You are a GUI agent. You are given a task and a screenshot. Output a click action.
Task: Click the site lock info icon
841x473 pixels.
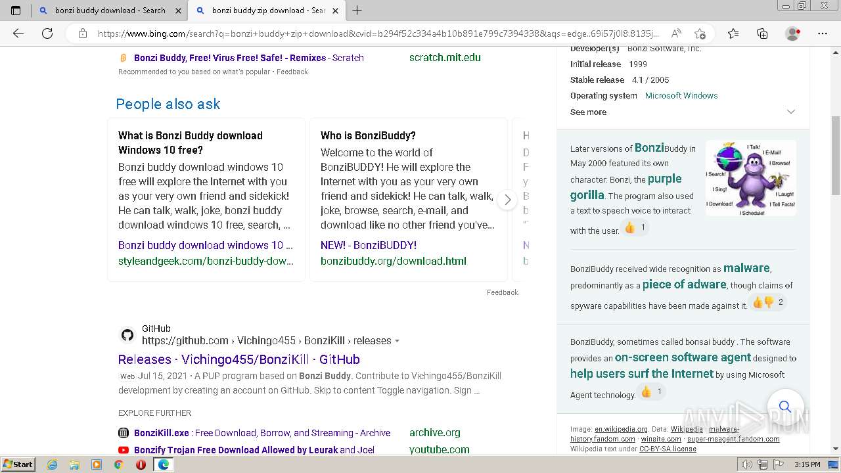click(x=82, y=34)
